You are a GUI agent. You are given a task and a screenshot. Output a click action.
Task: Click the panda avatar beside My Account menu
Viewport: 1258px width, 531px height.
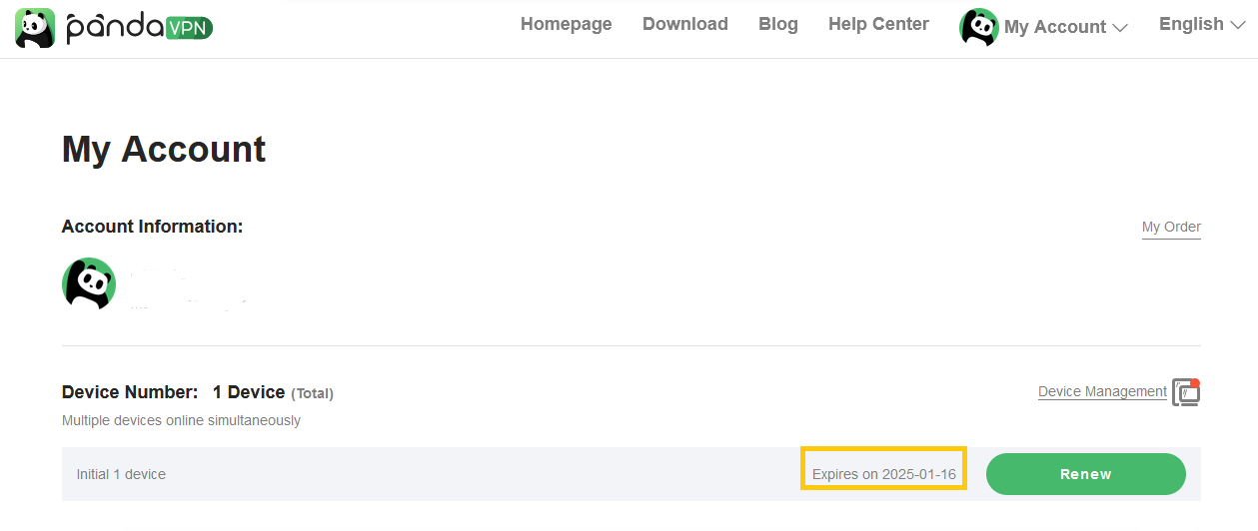click(x=978, y=27)
